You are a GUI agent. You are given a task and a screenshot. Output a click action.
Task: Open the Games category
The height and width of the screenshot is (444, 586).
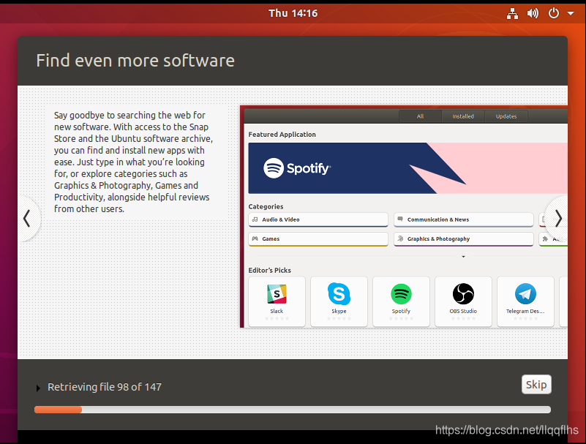[318, 238]
